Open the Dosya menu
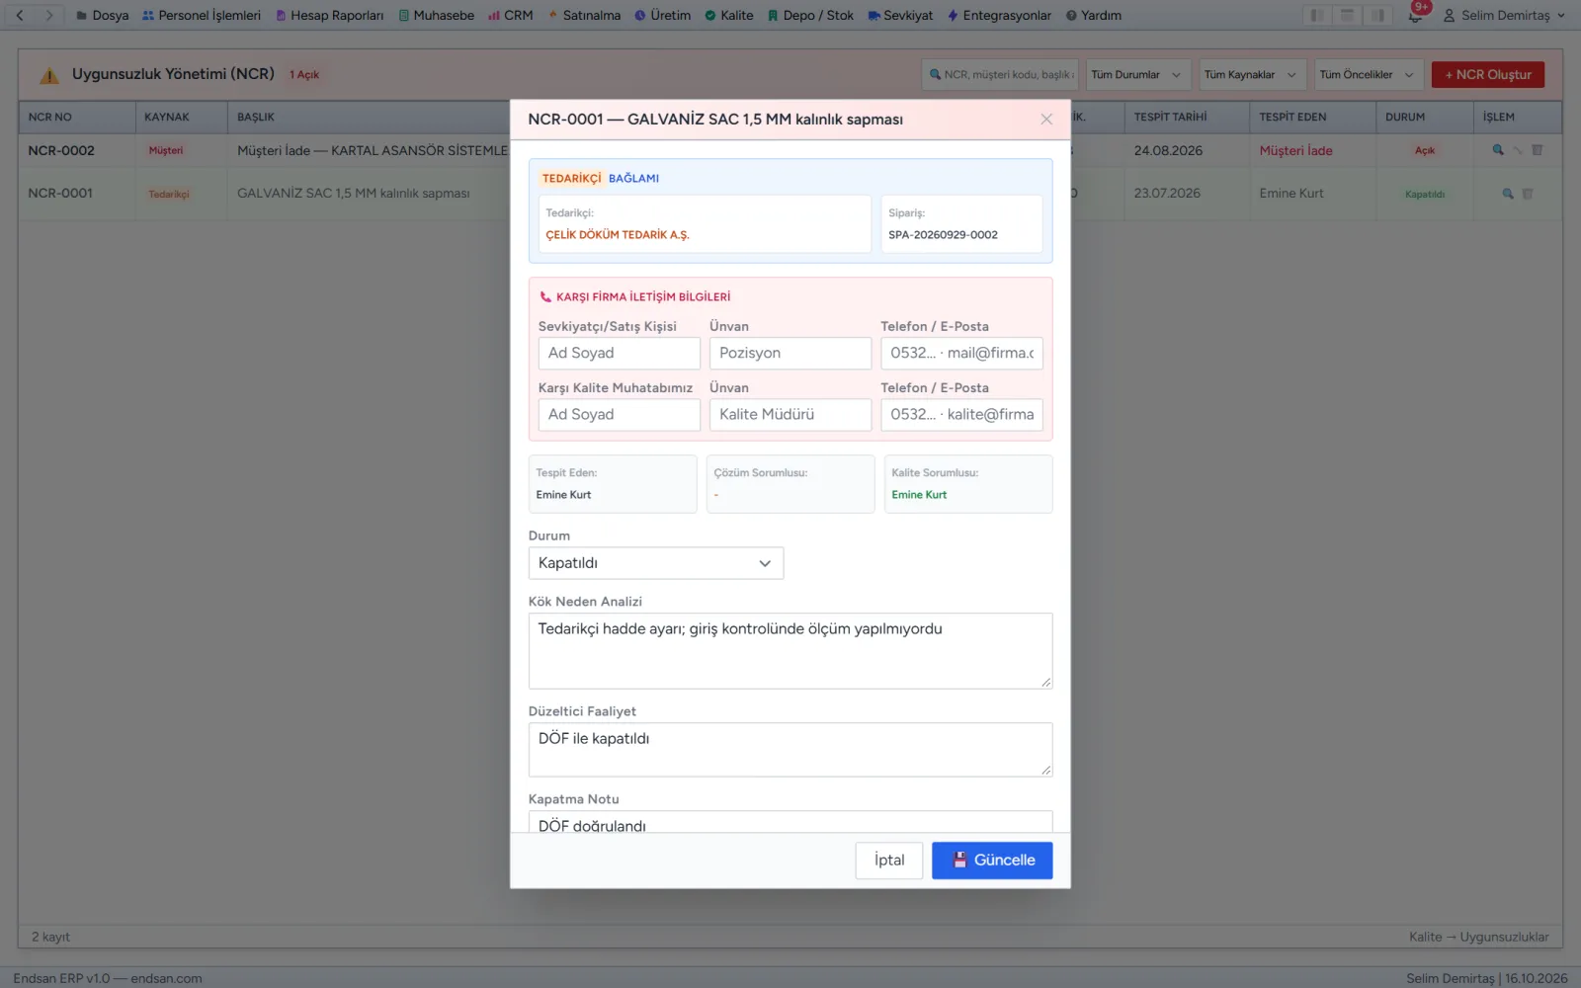Screen dimensions: 1581x988 (102, 15)
